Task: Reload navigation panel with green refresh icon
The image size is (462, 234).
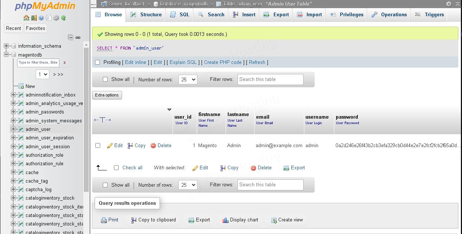Action: (63, 18)
